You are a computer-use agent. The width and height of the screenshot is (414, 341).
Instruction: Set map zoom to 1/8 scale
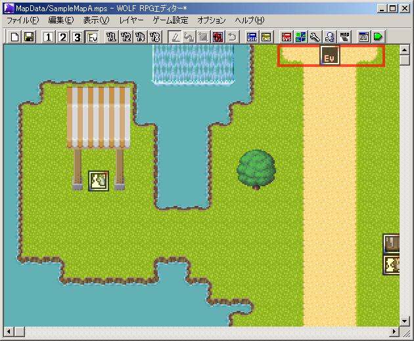tap(155, 37)
